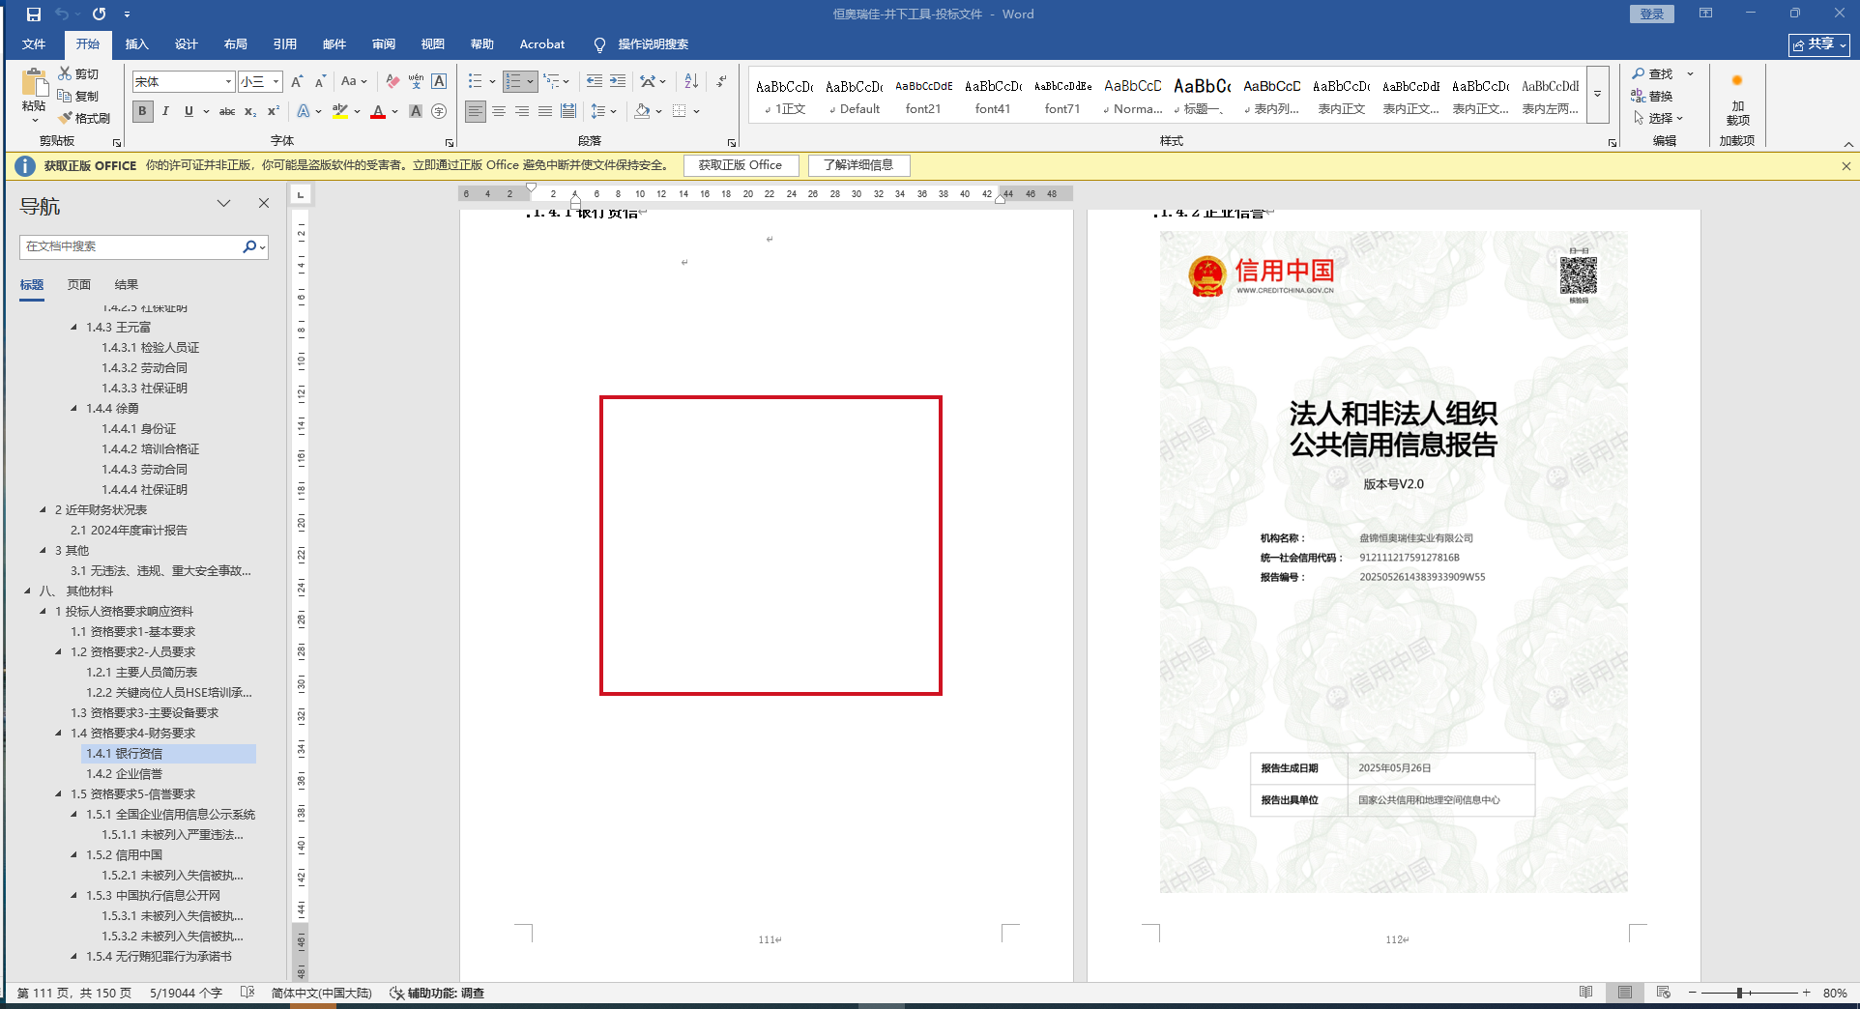Click the 获取正版 Office button
The width and height of the screenshot is (1860, 1009).
(741, 165)
